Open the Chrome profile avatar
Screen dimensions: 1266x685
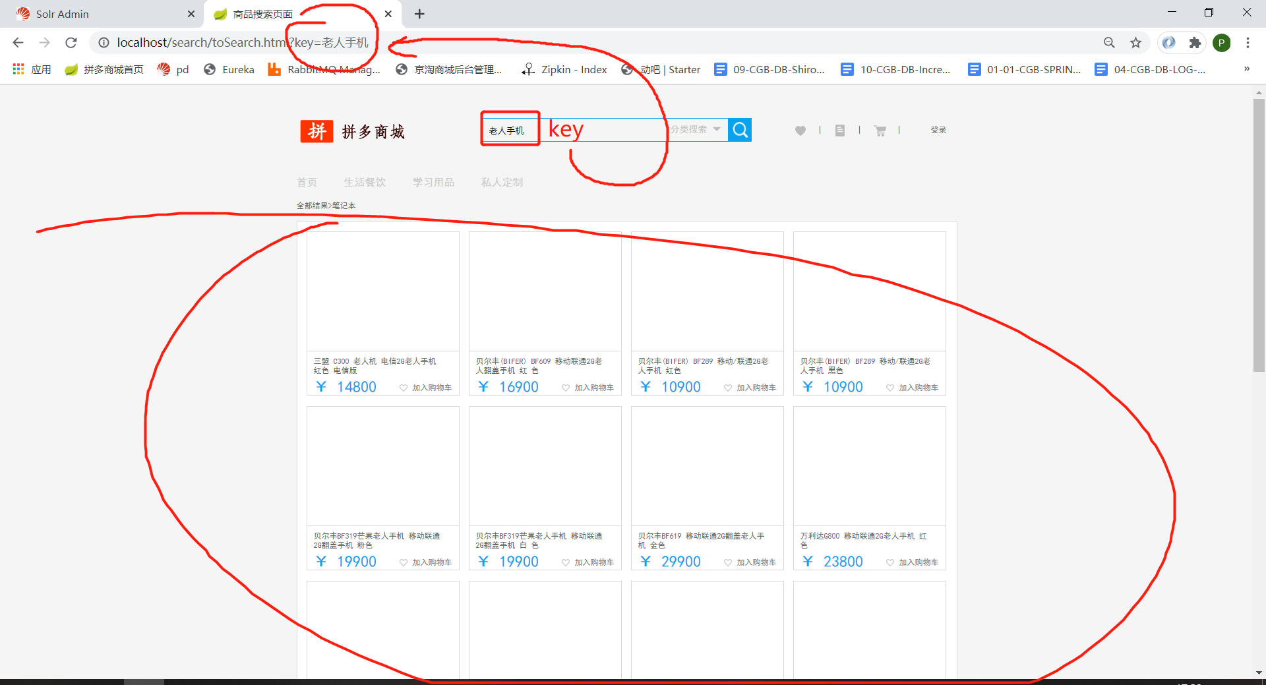1222,43
